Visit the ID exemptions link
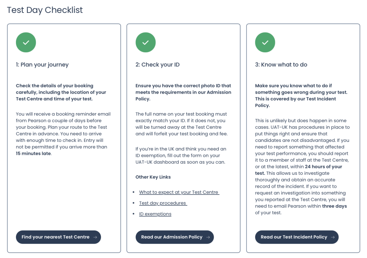This screenshot has height=258, width=367. coord(155,214)
